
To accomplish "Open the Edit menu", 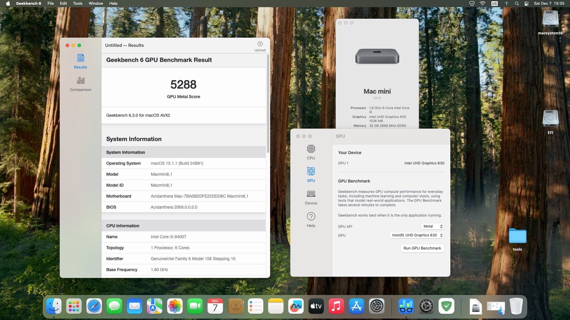I will click(x=63, y=4).
